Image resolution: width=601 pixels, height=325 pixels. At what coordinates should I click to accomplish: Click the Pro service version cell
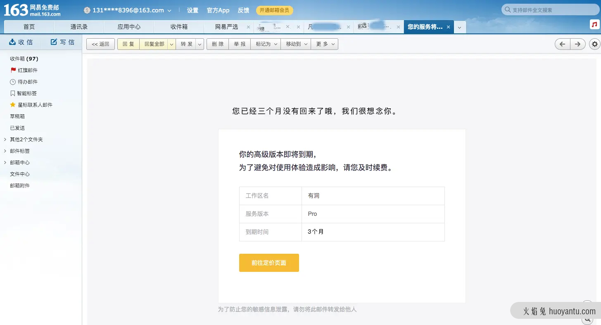[x=373, y=214]
